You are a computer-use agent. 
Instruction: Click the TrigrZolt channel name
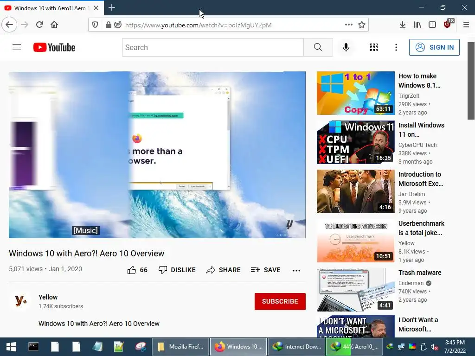[x=409, y=95]
